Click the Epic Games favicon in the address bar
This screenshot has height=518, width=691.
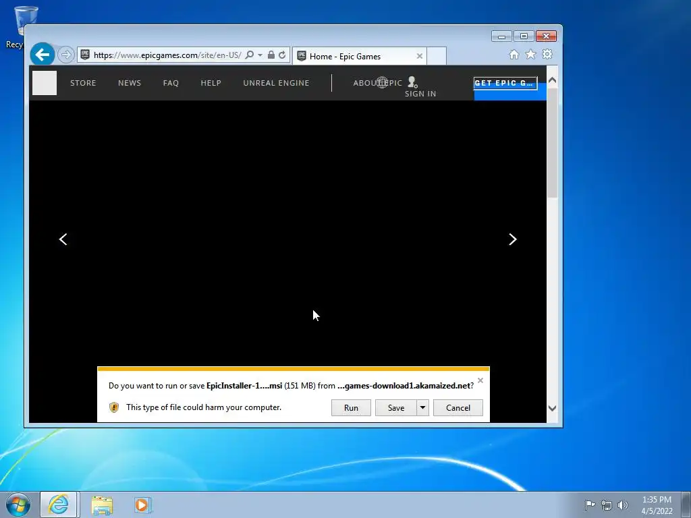coord(85,55)
